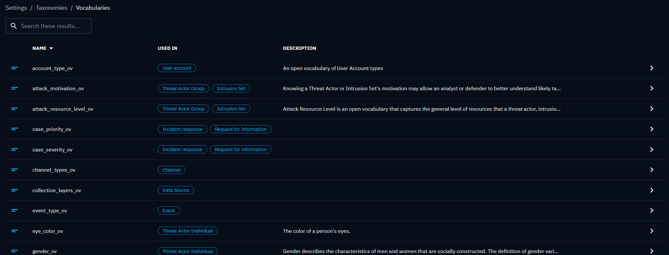
Task: Click the Data Source tag chip
Action: click(x=176, y=190)
